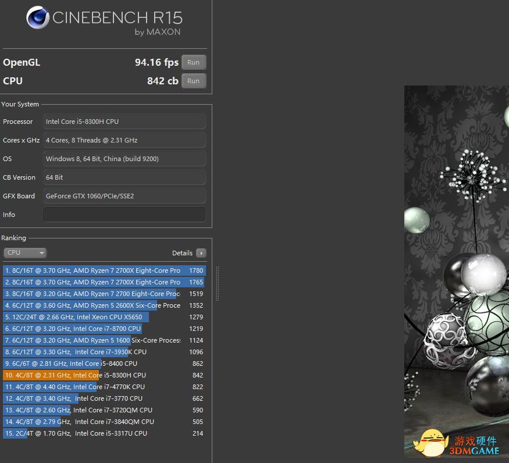Select the Core i7-8700 ranking row
This screenshot has height=463, width=509.
pos(104,329)
